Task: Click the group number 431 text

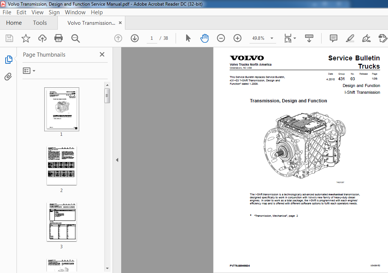Action: coord(341,79)
